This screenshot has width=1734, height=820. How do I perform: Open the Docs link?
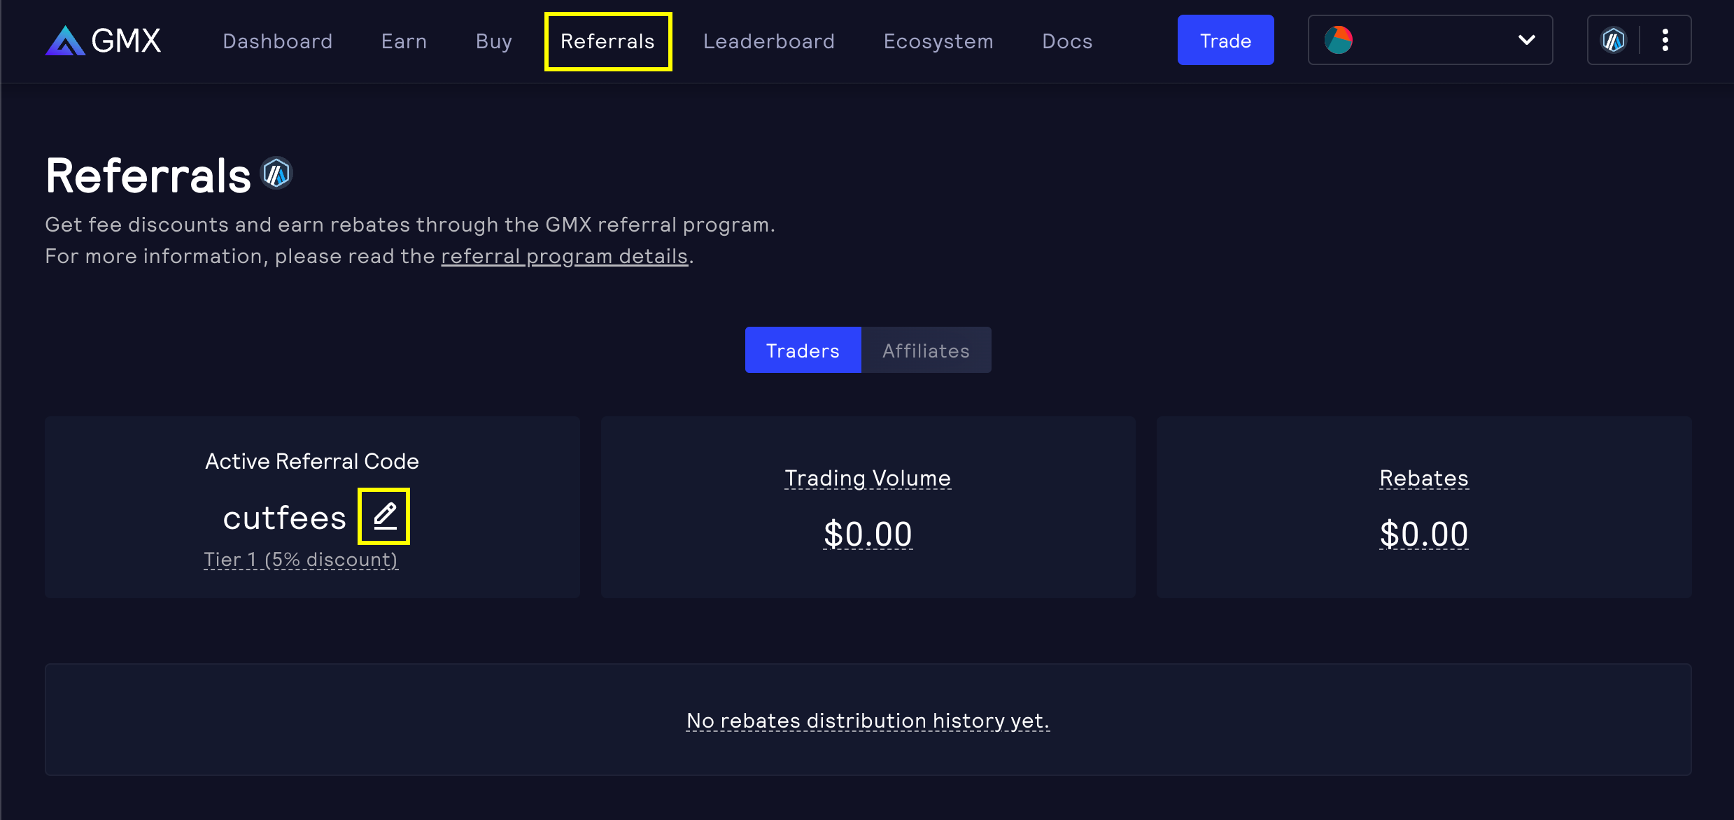click(x=1067, y=41)
